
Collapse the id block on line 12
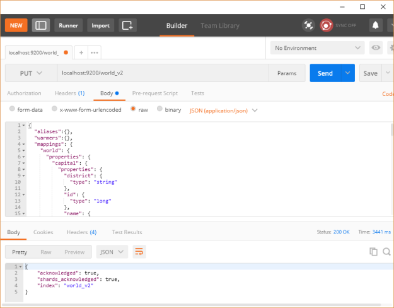23,194
